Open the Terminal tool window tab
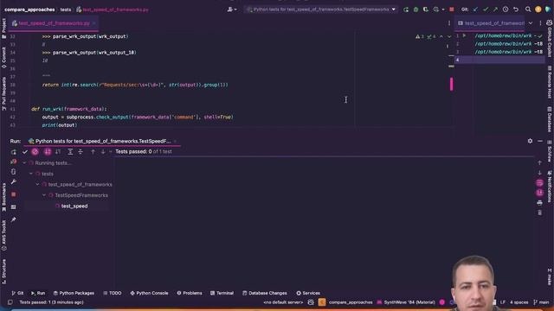 (x=222, y=293)
